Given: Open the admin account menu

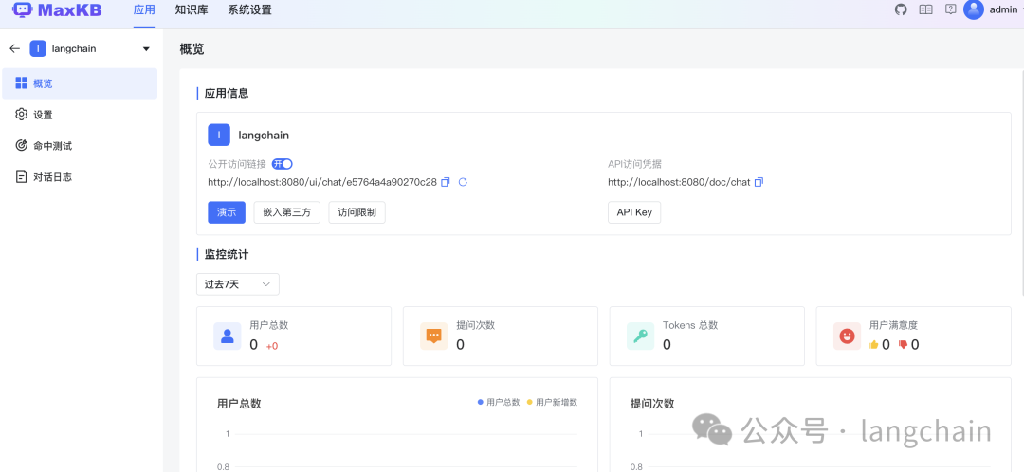Looking at the screenshot, I should tap(1004, 9).
